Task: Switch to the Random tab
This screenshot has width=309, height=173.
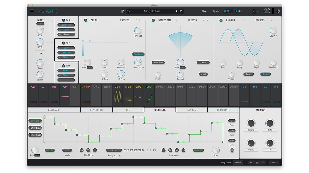Action: [192, 110]
